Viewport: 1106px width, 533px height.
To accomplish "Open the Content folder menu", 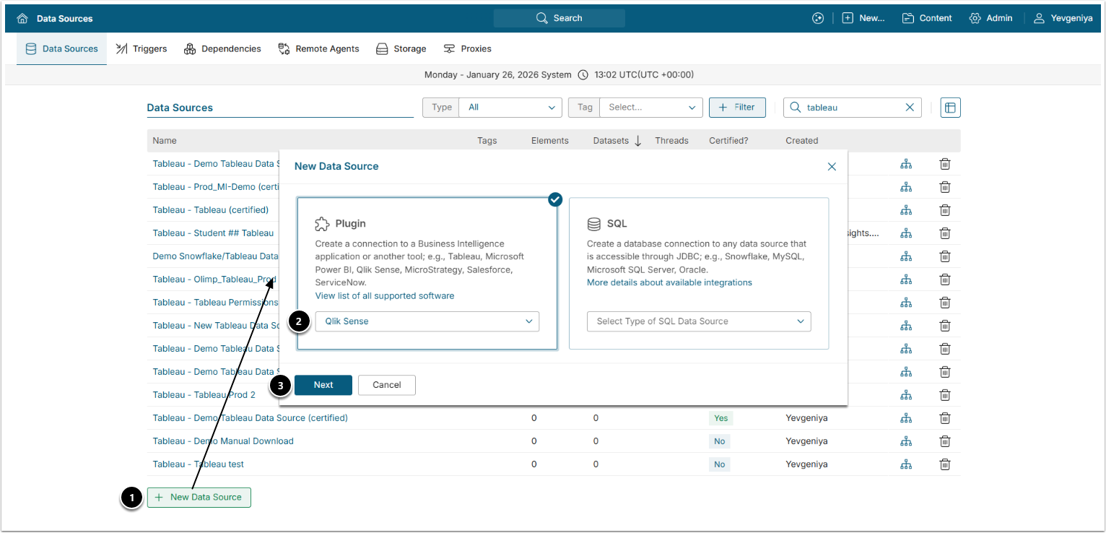I will pos(927,18).
